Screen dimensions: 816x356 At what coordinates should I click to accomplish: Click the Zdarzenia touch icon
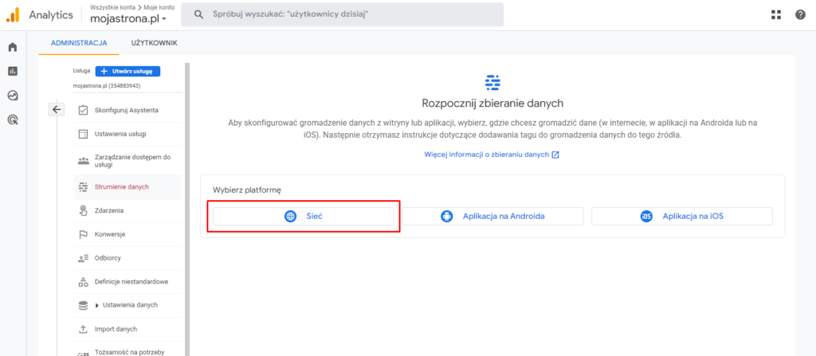click(x=83, y=211)
